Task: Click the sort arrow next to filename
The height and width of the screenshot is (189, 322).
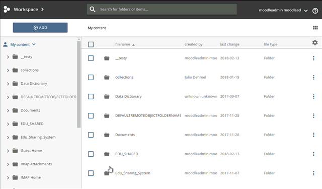Action: point(133,45)
